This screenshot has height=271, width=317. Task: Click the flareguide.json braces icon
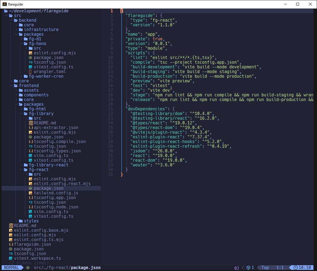coord(11,244)
